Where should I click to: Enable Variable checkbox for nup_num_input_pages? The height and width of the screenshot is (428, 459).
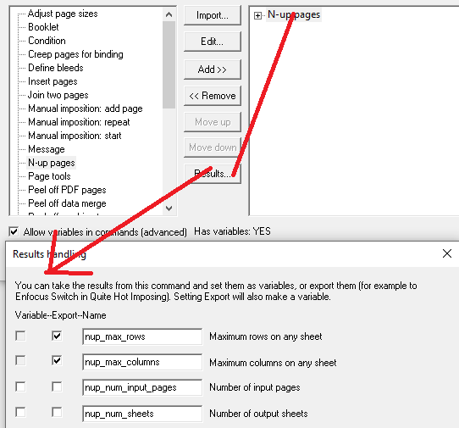pyautogui.click(x=20, y=386)
